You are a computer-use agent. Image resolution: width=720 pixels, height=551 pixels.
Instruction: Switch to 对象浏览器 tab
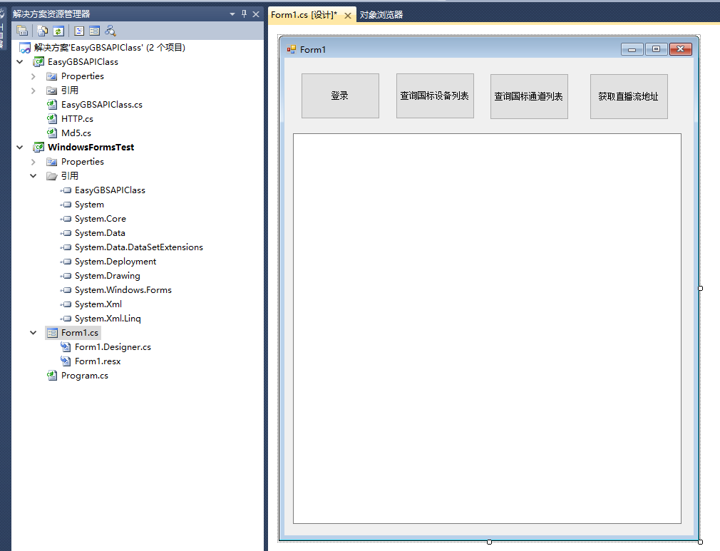coord(381,15)
